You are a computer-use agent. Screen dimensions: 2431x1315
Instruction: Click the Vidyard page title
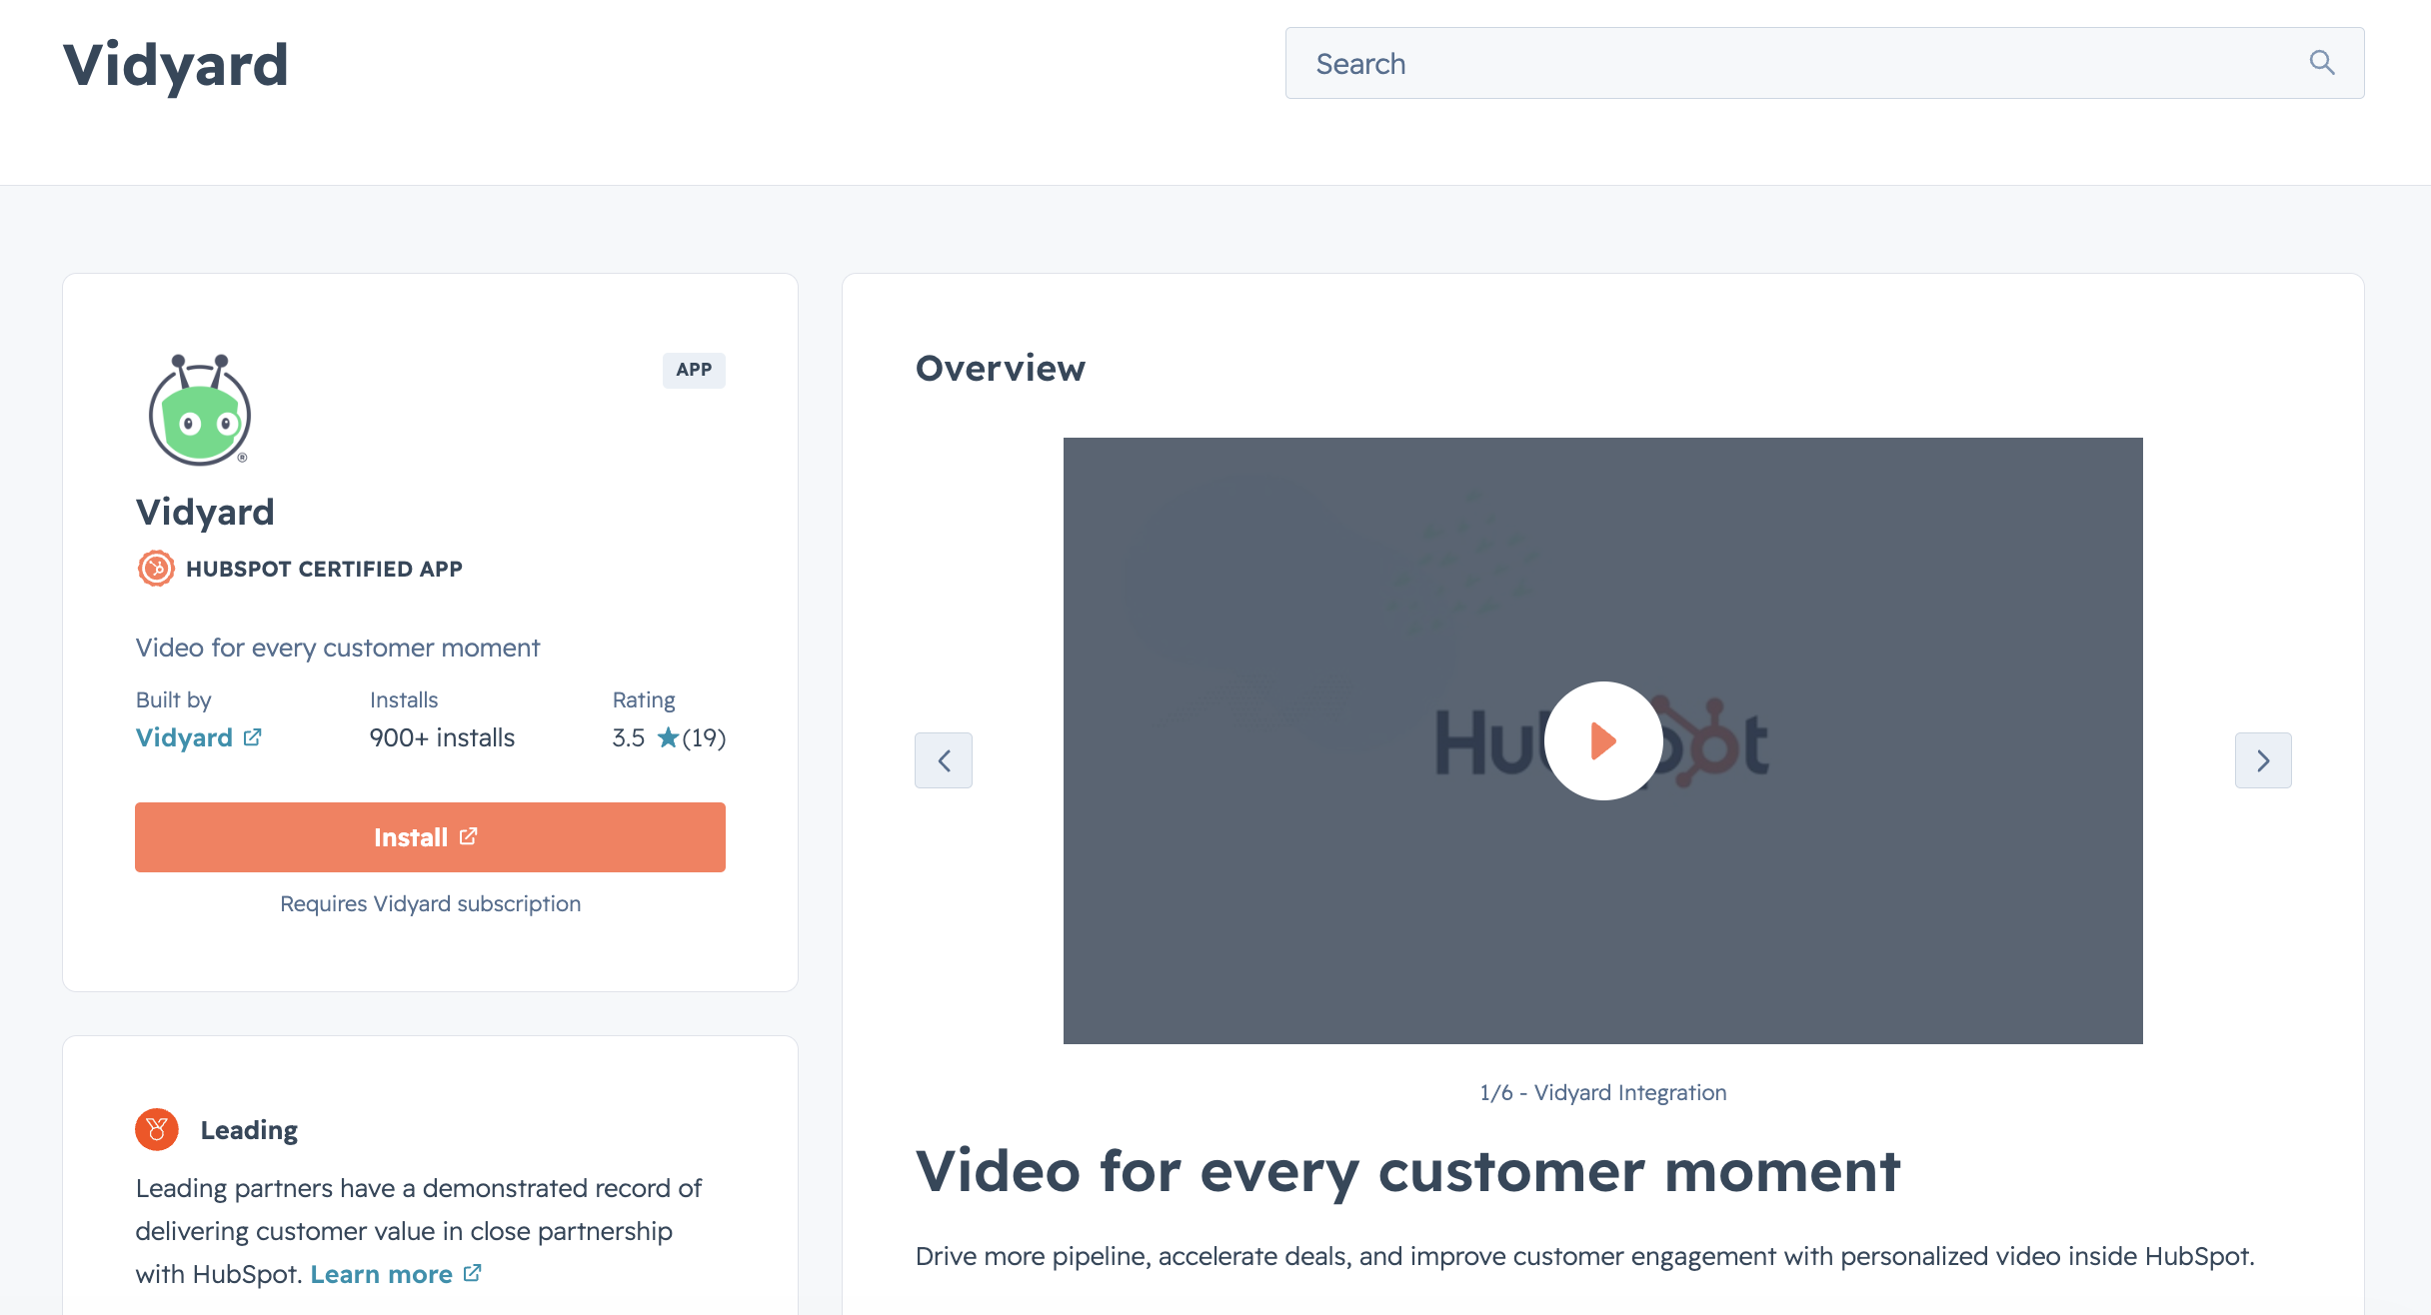point(176,65)
